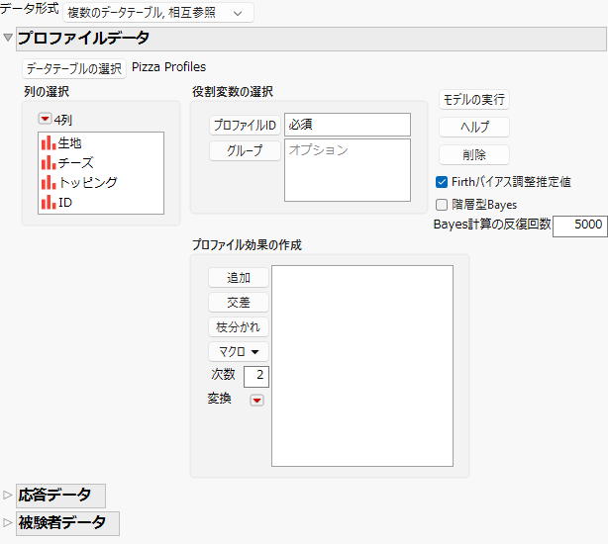Click the Pizza Profiles table name

(168, 67)
